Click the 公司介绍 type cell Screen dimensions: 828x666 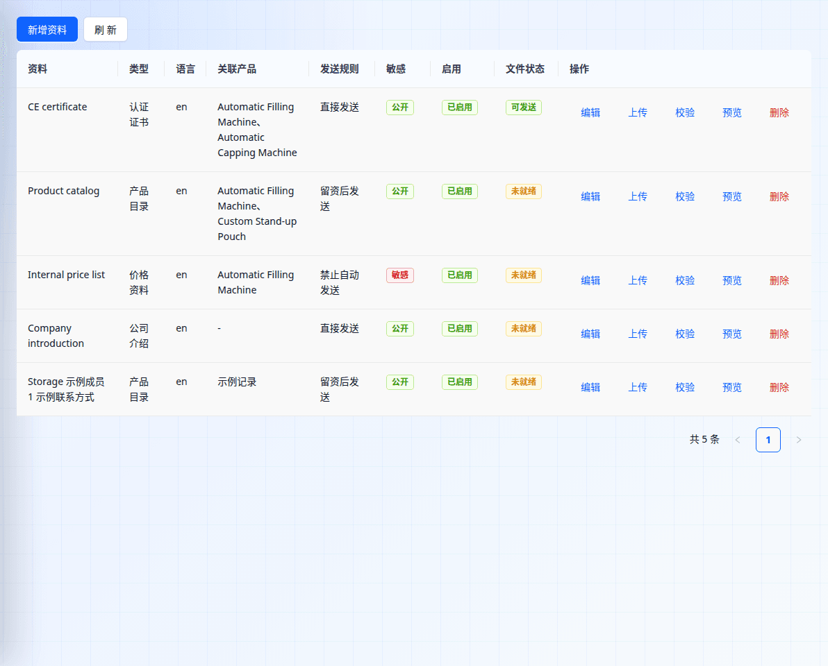click(139, 336)
